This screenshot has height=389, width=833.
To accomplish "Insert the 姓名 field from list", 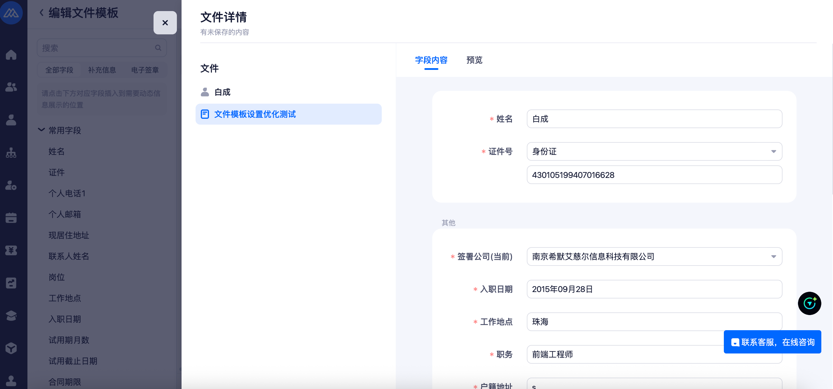I will pos(57,151).
